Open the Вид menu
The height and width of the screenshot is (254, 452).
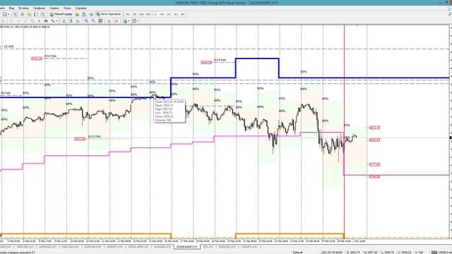pyautogui.click(x=11, y=8)
